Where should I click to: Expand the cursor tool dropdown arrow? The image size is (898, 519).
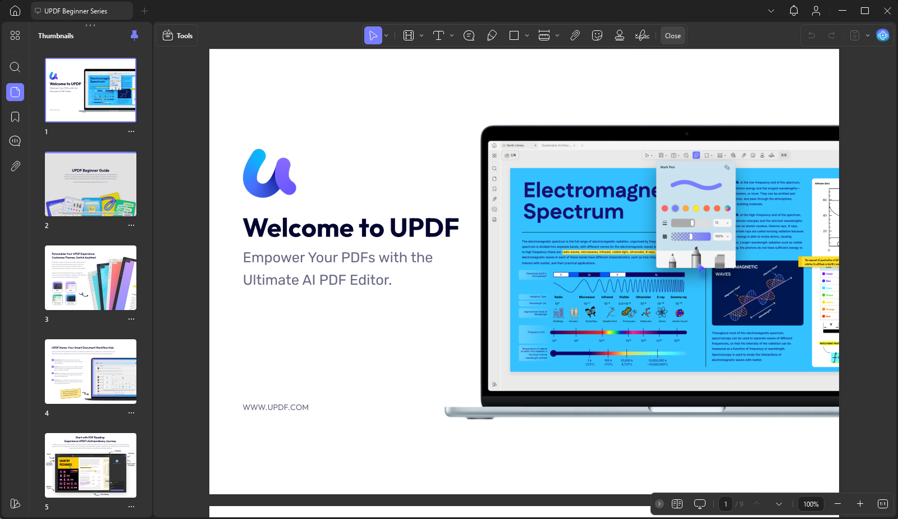[386, 35]
